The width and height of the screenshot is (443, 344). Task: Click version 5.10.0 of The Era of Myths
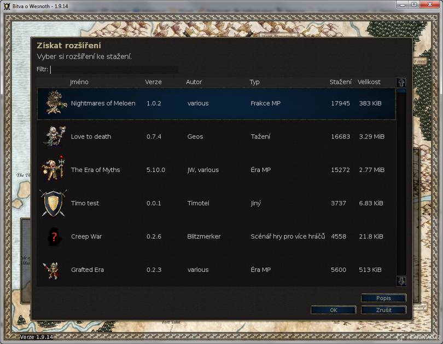156,170
